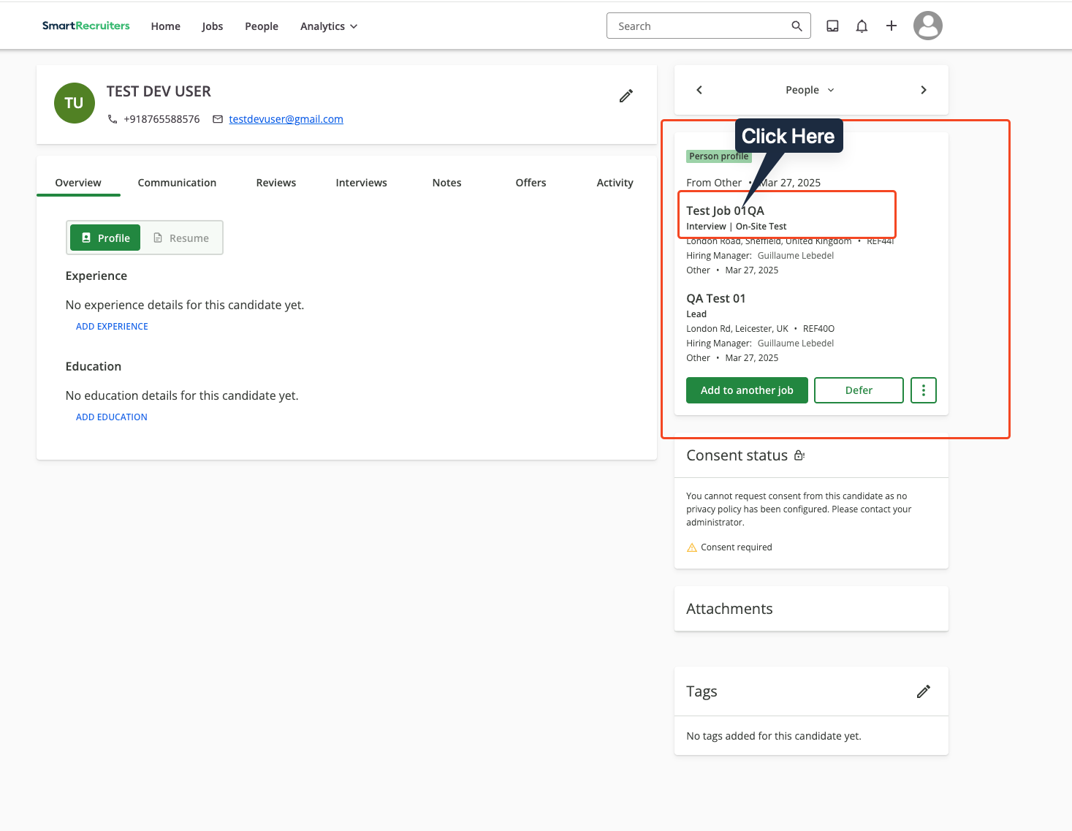The width and height of the screenshot is (1072, 831).
Task: Click the next candidate arrow
Action: 923,90
